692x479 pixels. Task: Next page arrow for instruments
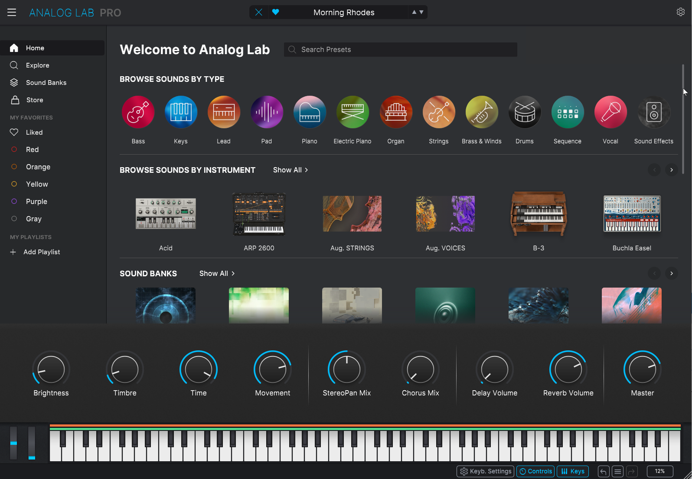tap(672, 170)
